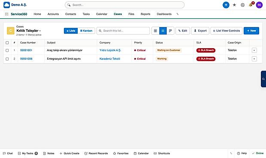Open row actions dropdown for Yıldız Lojistik case
Image resolution: width=266 pixels, height=158 pixels.
pyautogui.click(x=254, y=50)
